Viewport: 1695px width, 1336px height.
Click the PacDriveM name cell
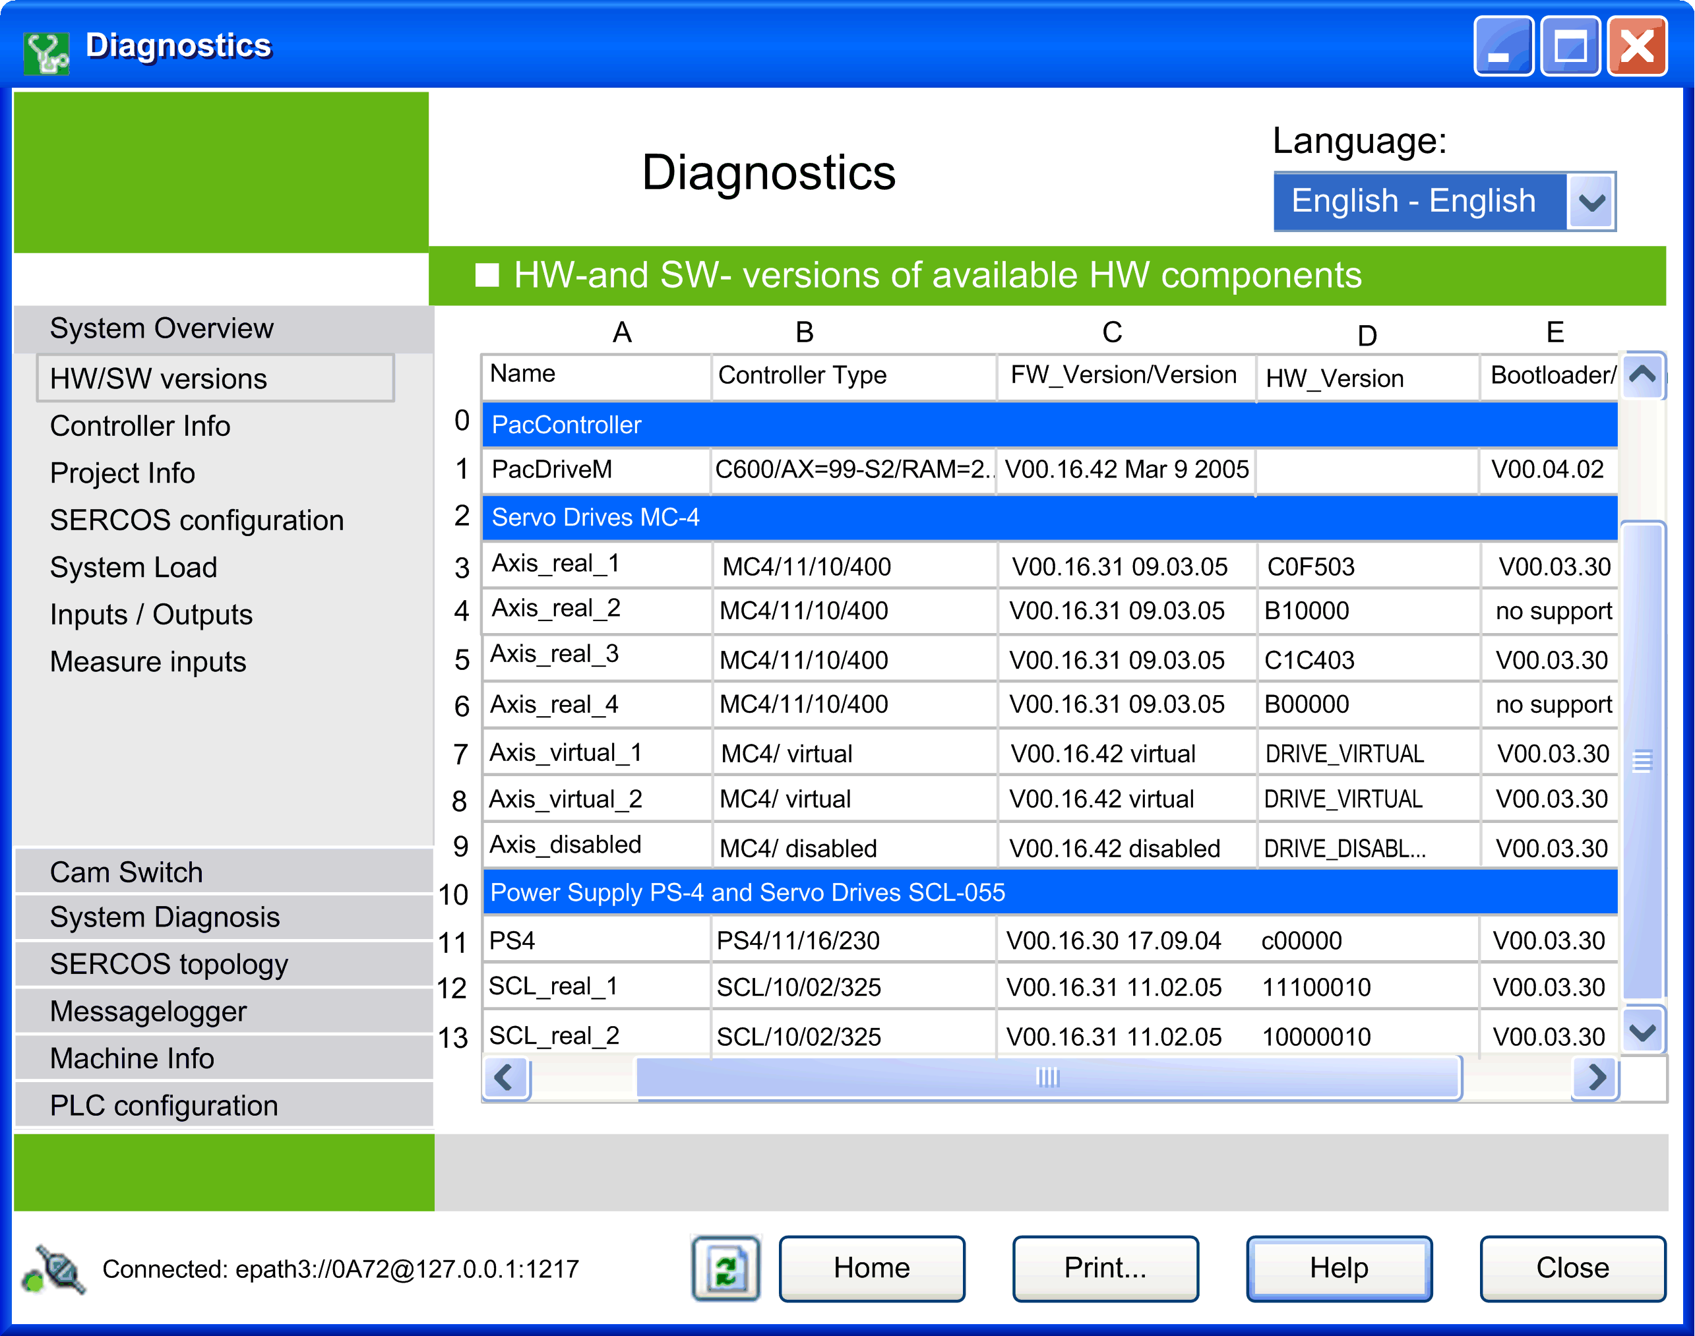(x=596, y=470)
